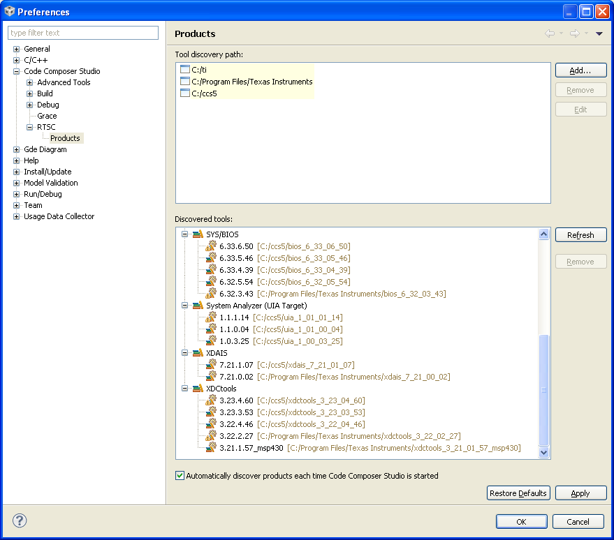
Task: Expand the C/C++ preferences node
Action: coord(17,60)
